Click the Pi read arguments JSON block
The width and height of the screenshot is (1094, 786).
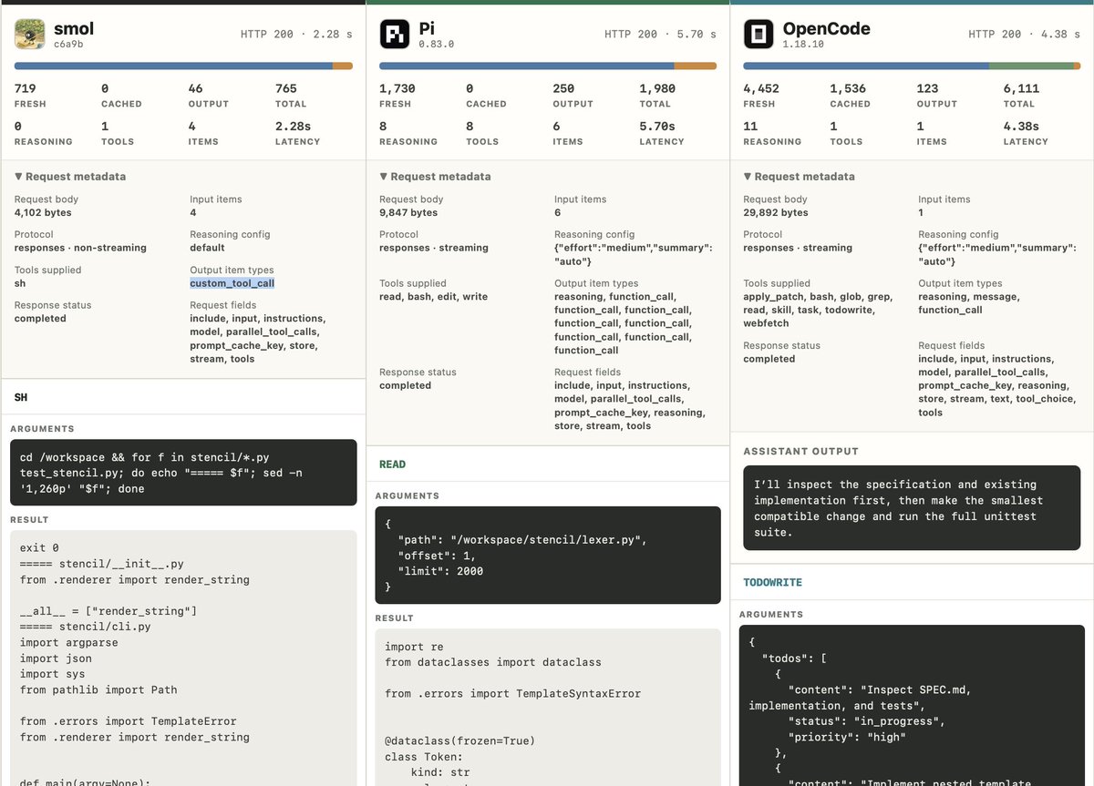pos(548,556)
